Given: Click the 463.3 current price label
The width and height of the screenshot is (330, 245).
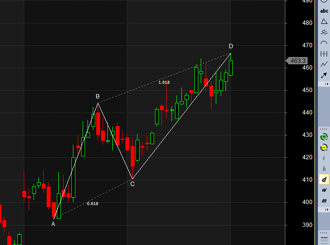Looking at the screenshot, I should click(297, 61).
